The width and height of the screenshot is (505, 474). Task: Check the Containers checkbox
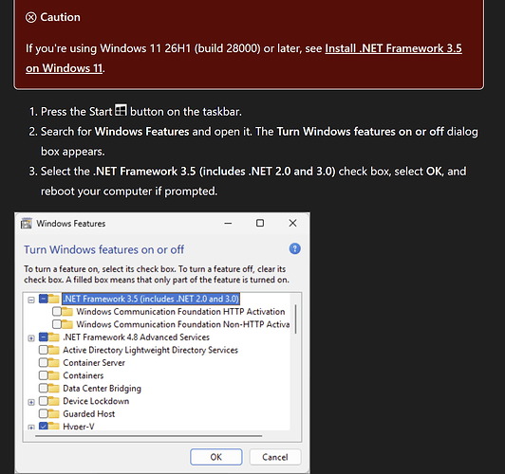(44, 375)
